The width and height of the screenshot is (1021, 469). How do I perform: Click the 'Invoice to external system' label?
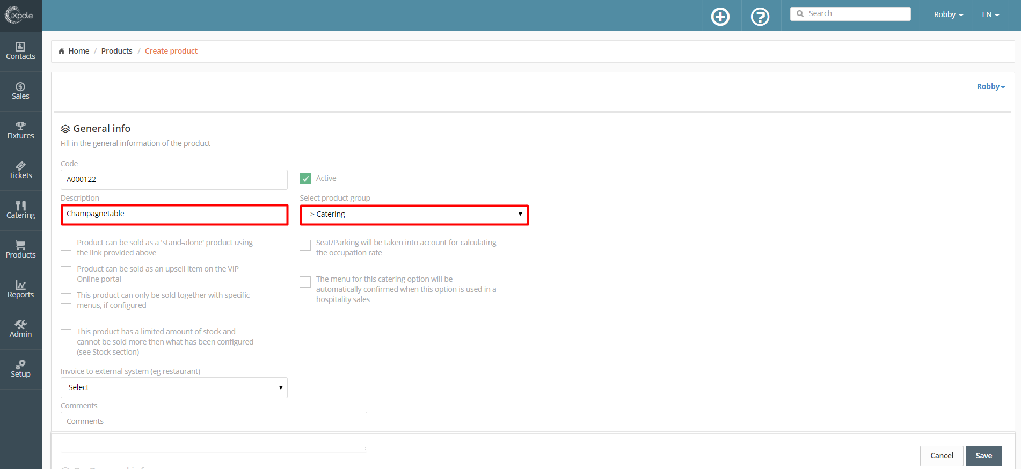point(130,371)
